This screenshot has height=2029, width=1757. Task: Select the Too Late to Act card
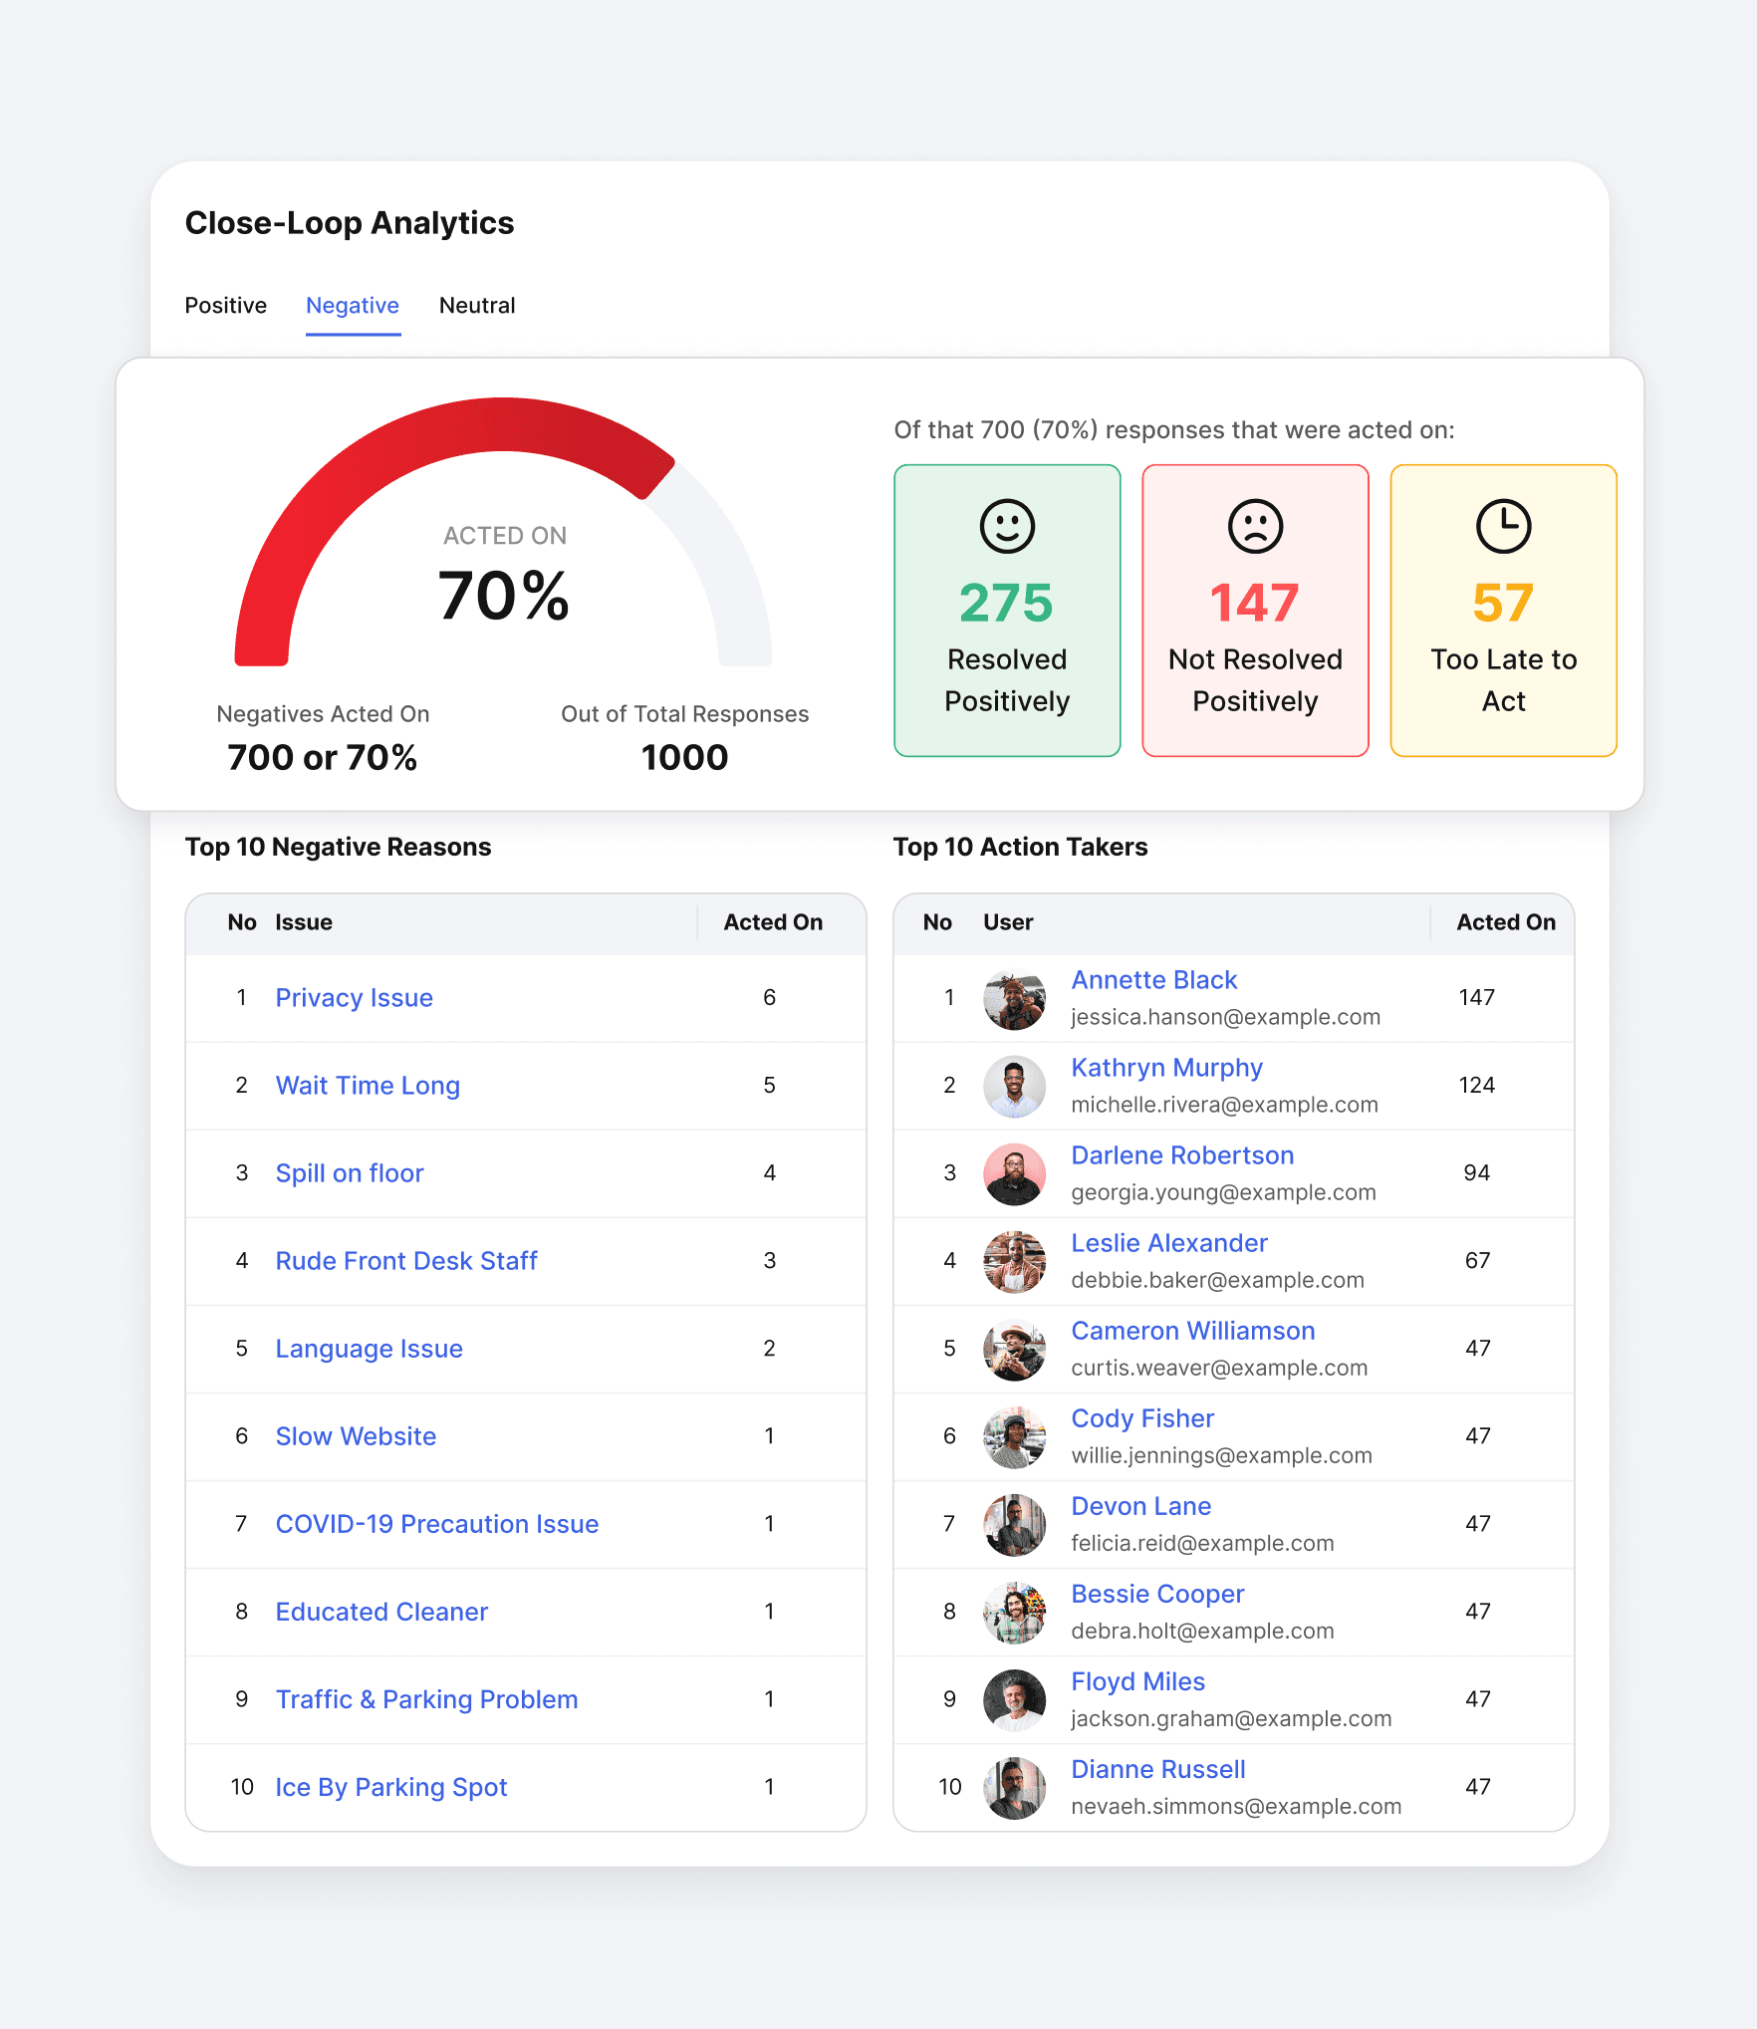pos(1503,611)
